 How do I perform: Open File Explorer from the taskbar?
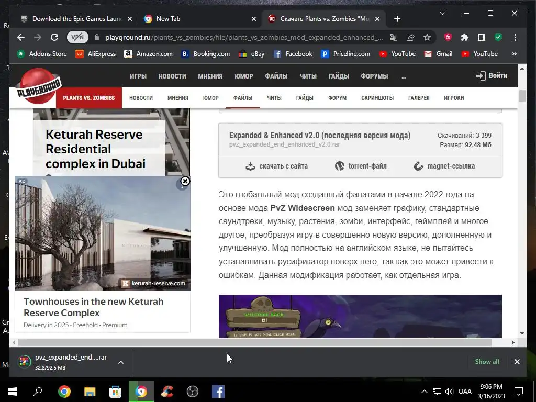90,392
